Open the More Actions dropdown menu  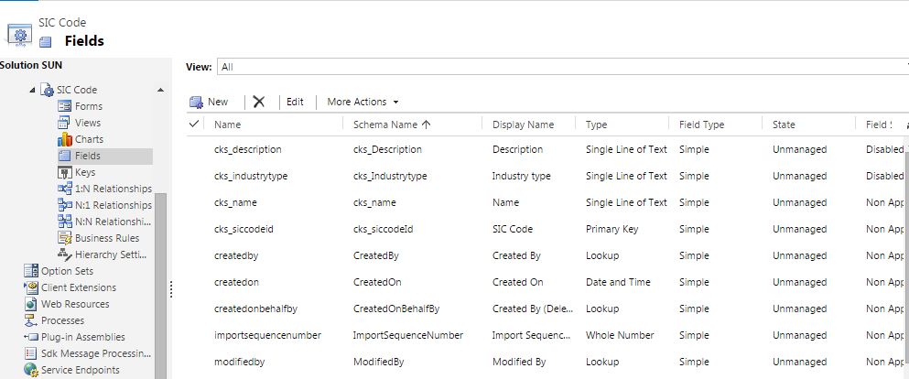coord(363,102)
